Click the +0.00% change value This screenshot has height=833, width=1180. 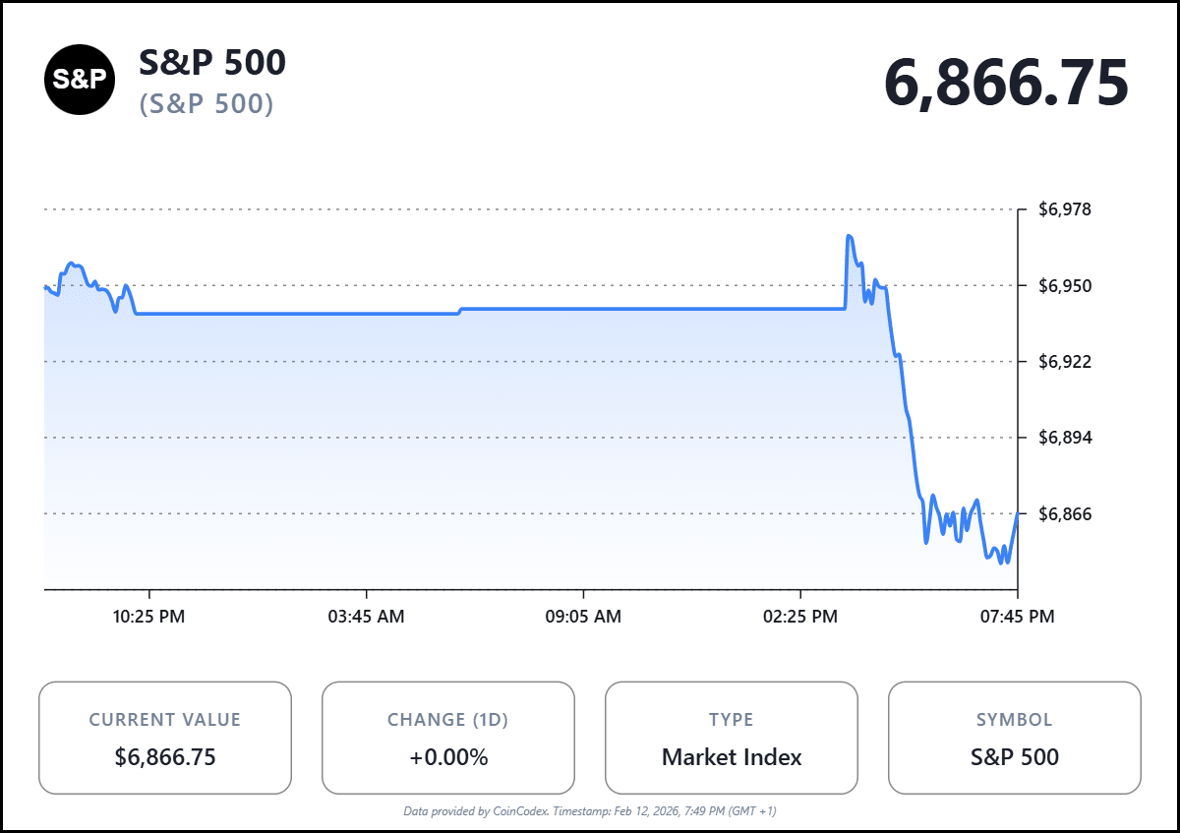click(448, 757)
